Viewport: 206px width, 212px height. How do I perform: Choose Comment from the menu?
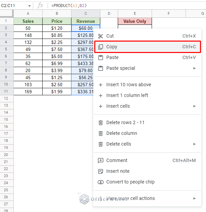(x=147, y=160)
